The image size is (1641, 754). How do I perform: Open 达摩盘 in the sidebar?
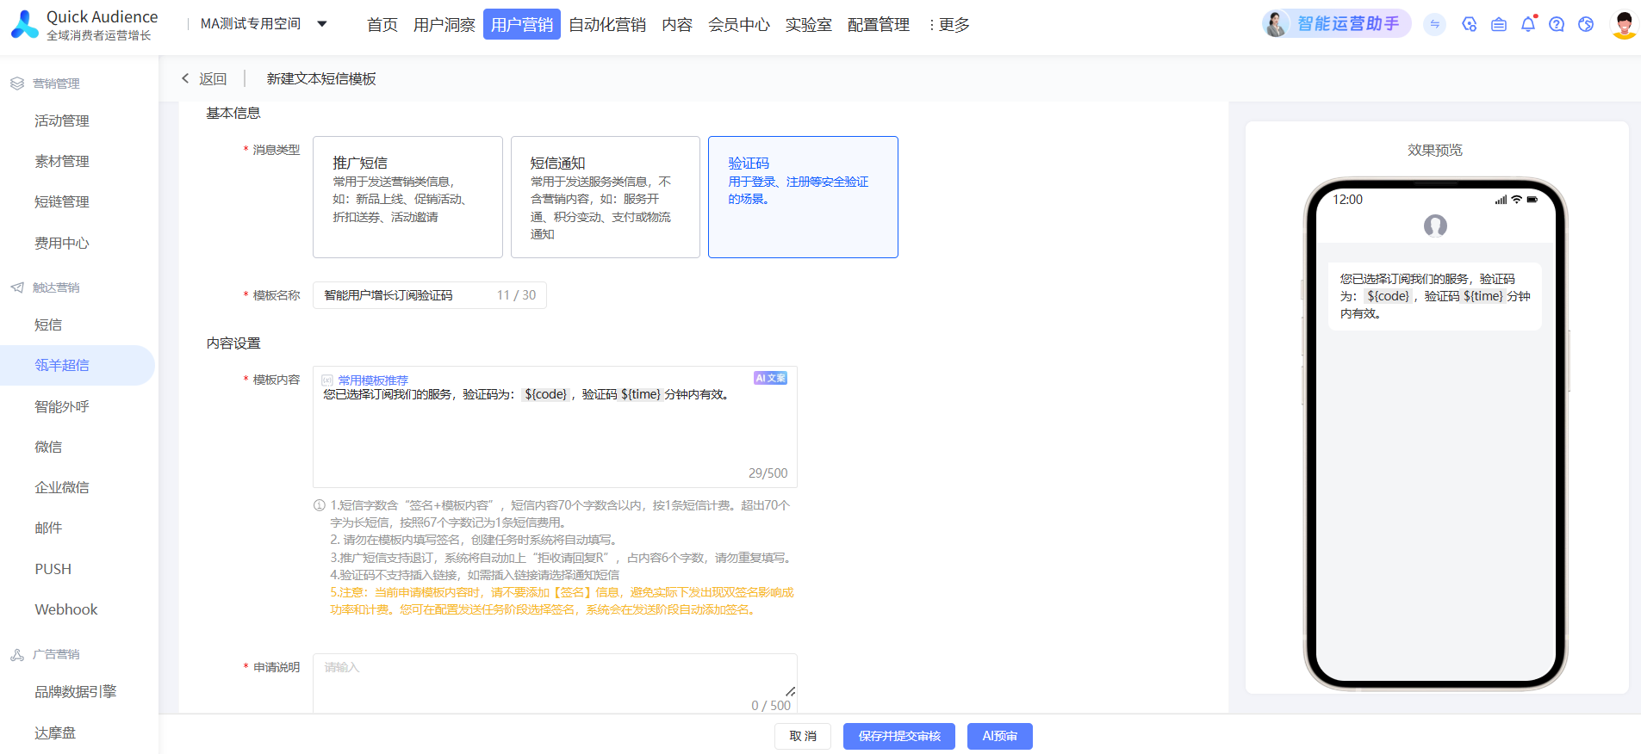click(x=55, y=732)
